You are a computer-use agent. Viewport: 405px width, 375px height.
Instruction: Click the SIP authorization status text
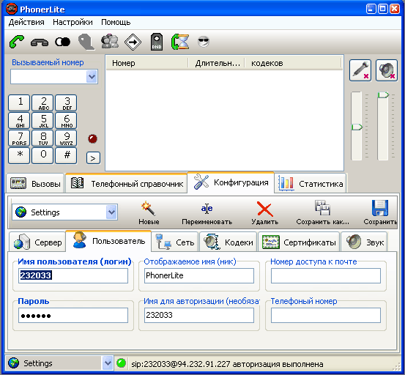227,364
